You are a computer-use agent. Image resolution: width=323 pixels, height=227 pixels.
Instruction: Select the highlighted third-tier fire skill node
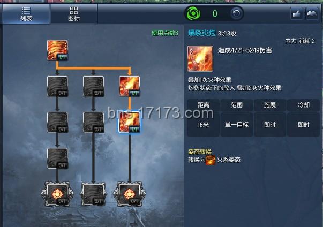tap(130, 122)
